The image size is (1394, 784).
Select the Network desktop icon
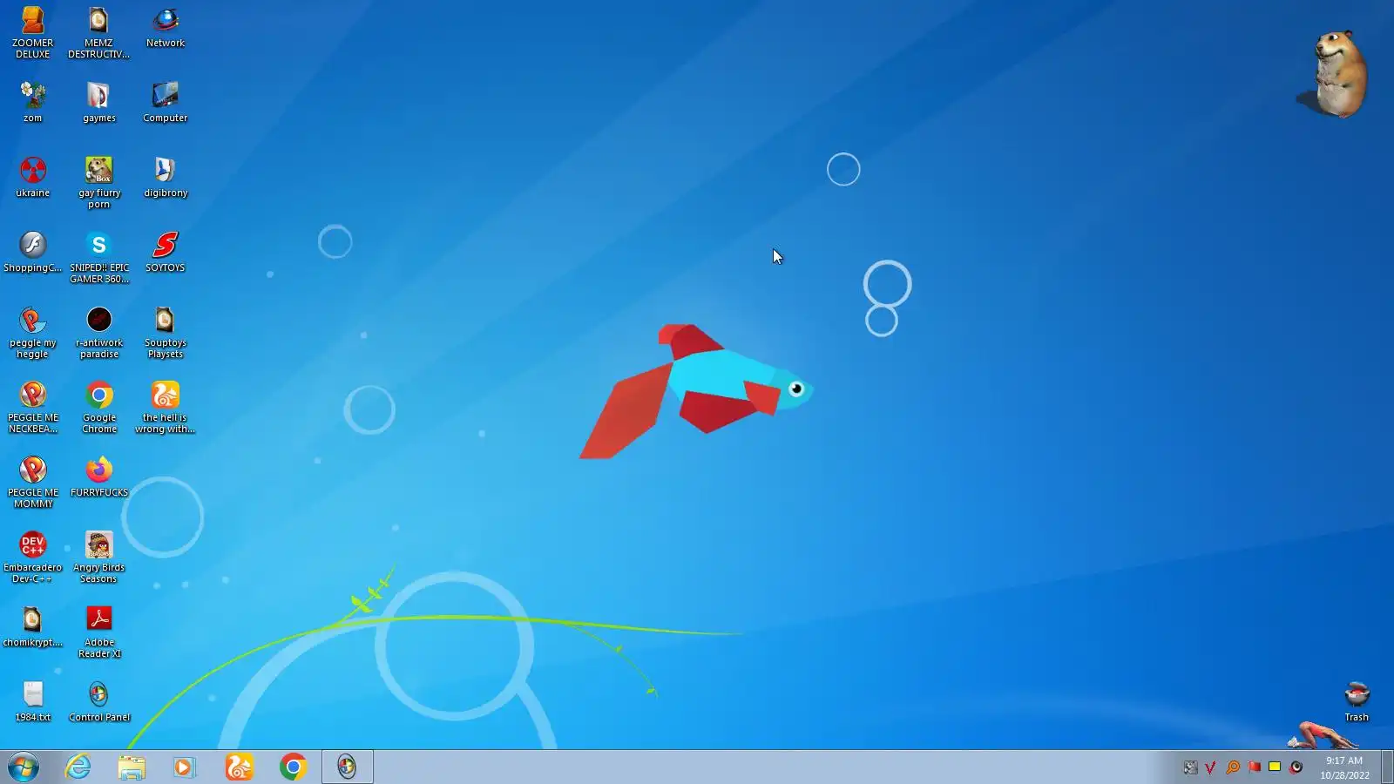[165, 27]
